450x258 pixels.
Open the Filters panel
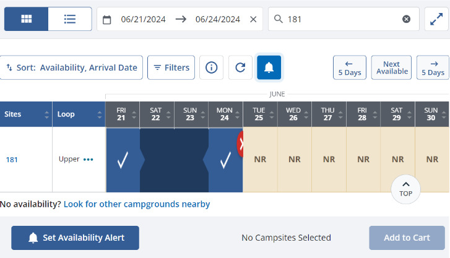(x=171, y=67)
